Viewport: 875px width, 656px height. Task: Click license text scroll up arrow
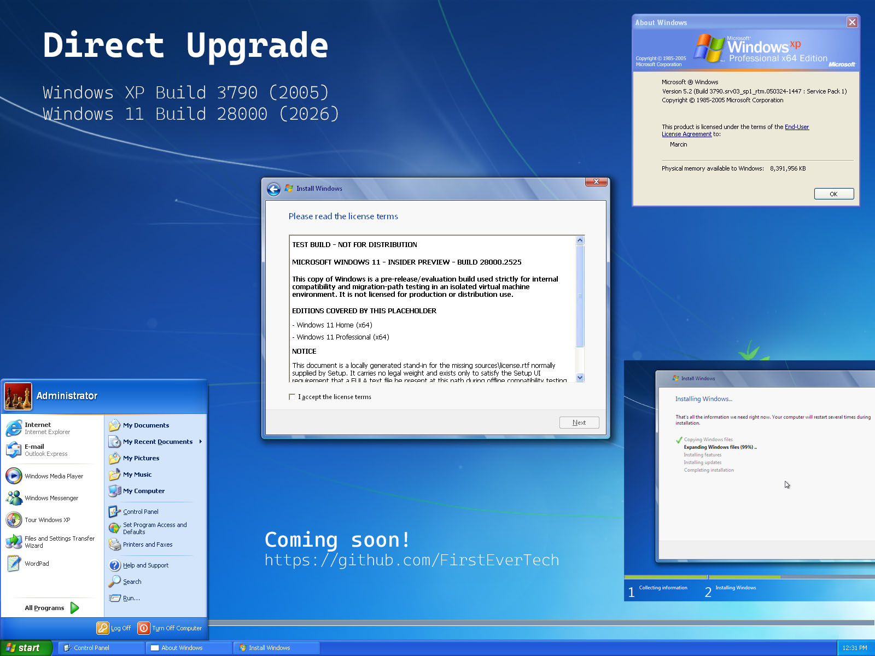point(580,241)
